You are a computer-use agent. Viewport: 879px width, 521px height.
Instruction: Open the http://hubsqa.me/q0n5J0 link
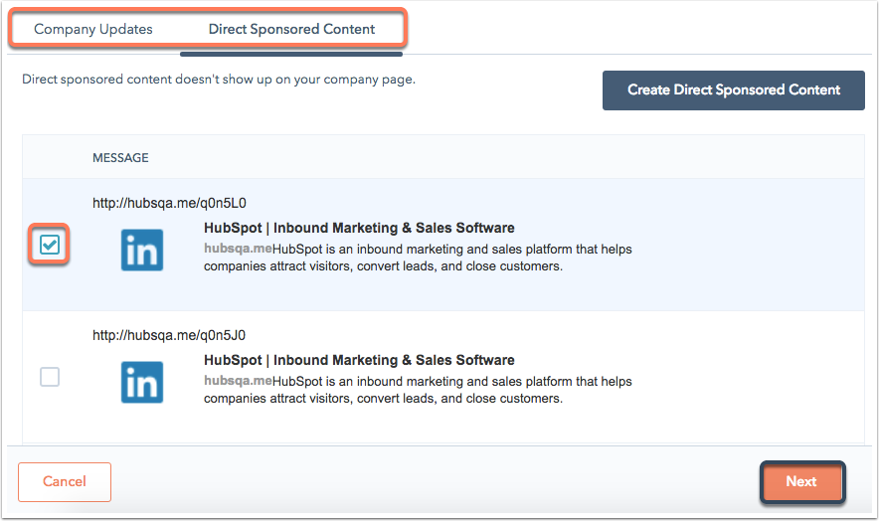pos(169,335)
